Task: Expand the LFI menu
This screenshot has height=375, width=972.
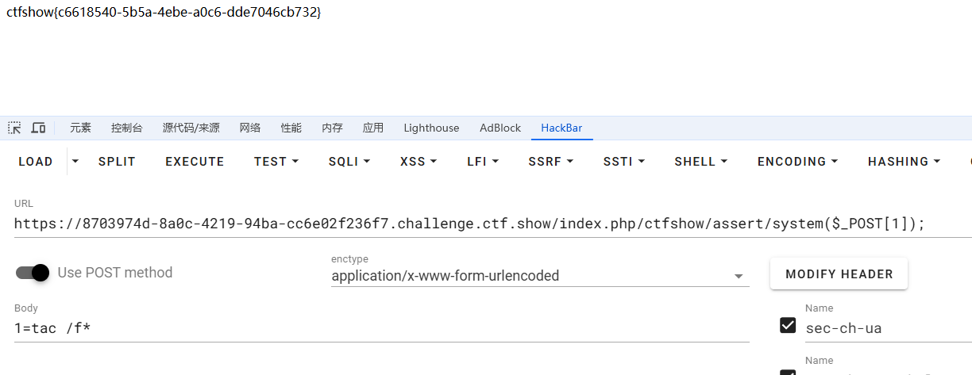Action: click(x=483, y=162)
